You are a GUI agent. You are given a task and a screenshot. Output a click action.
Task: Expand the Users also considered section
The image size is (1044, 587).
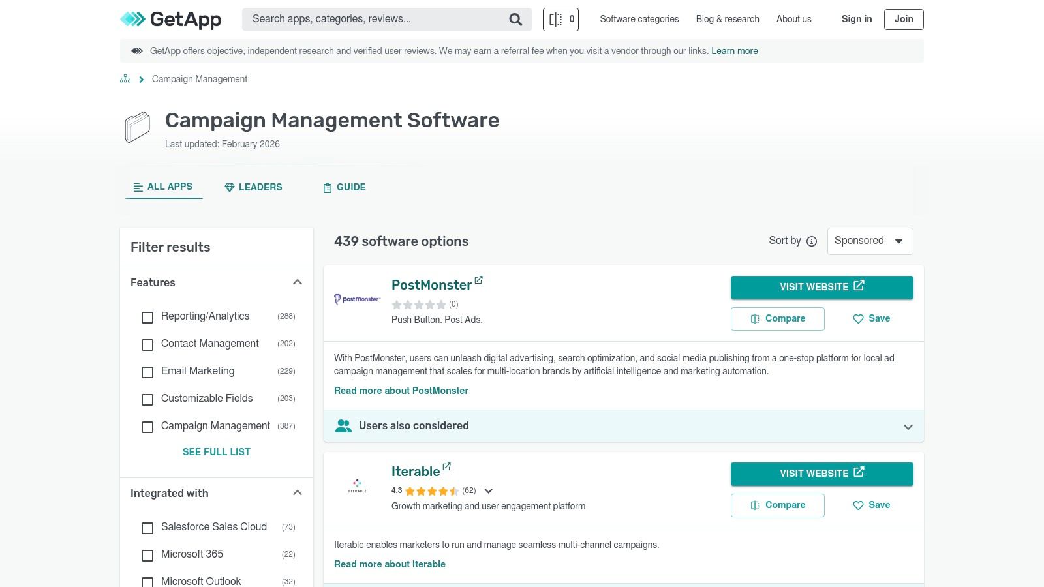(908, 427)
